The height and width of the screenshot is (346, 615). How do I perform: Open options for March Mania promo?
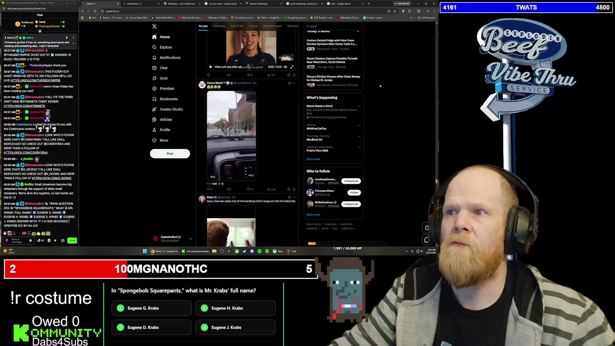tap(359, 106)
